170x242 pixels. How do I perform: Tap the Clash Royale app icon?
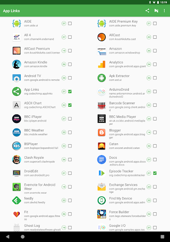point(17,160)
